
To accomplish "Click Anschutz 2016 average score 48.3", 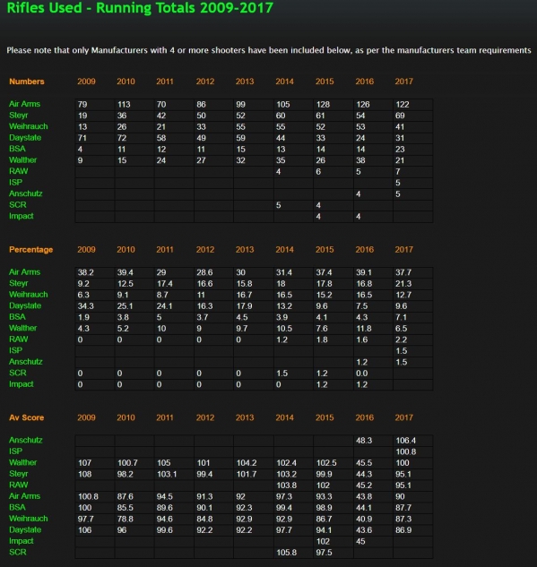I will tap(364, 441).
